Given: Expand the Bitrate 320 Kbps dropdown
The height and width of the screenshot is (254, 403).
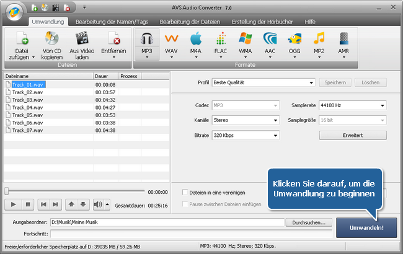Looking at the screenshot, I should [x=245, y=135].
